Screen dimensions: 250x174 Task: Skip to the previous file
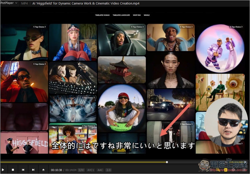tap(23, 170)
